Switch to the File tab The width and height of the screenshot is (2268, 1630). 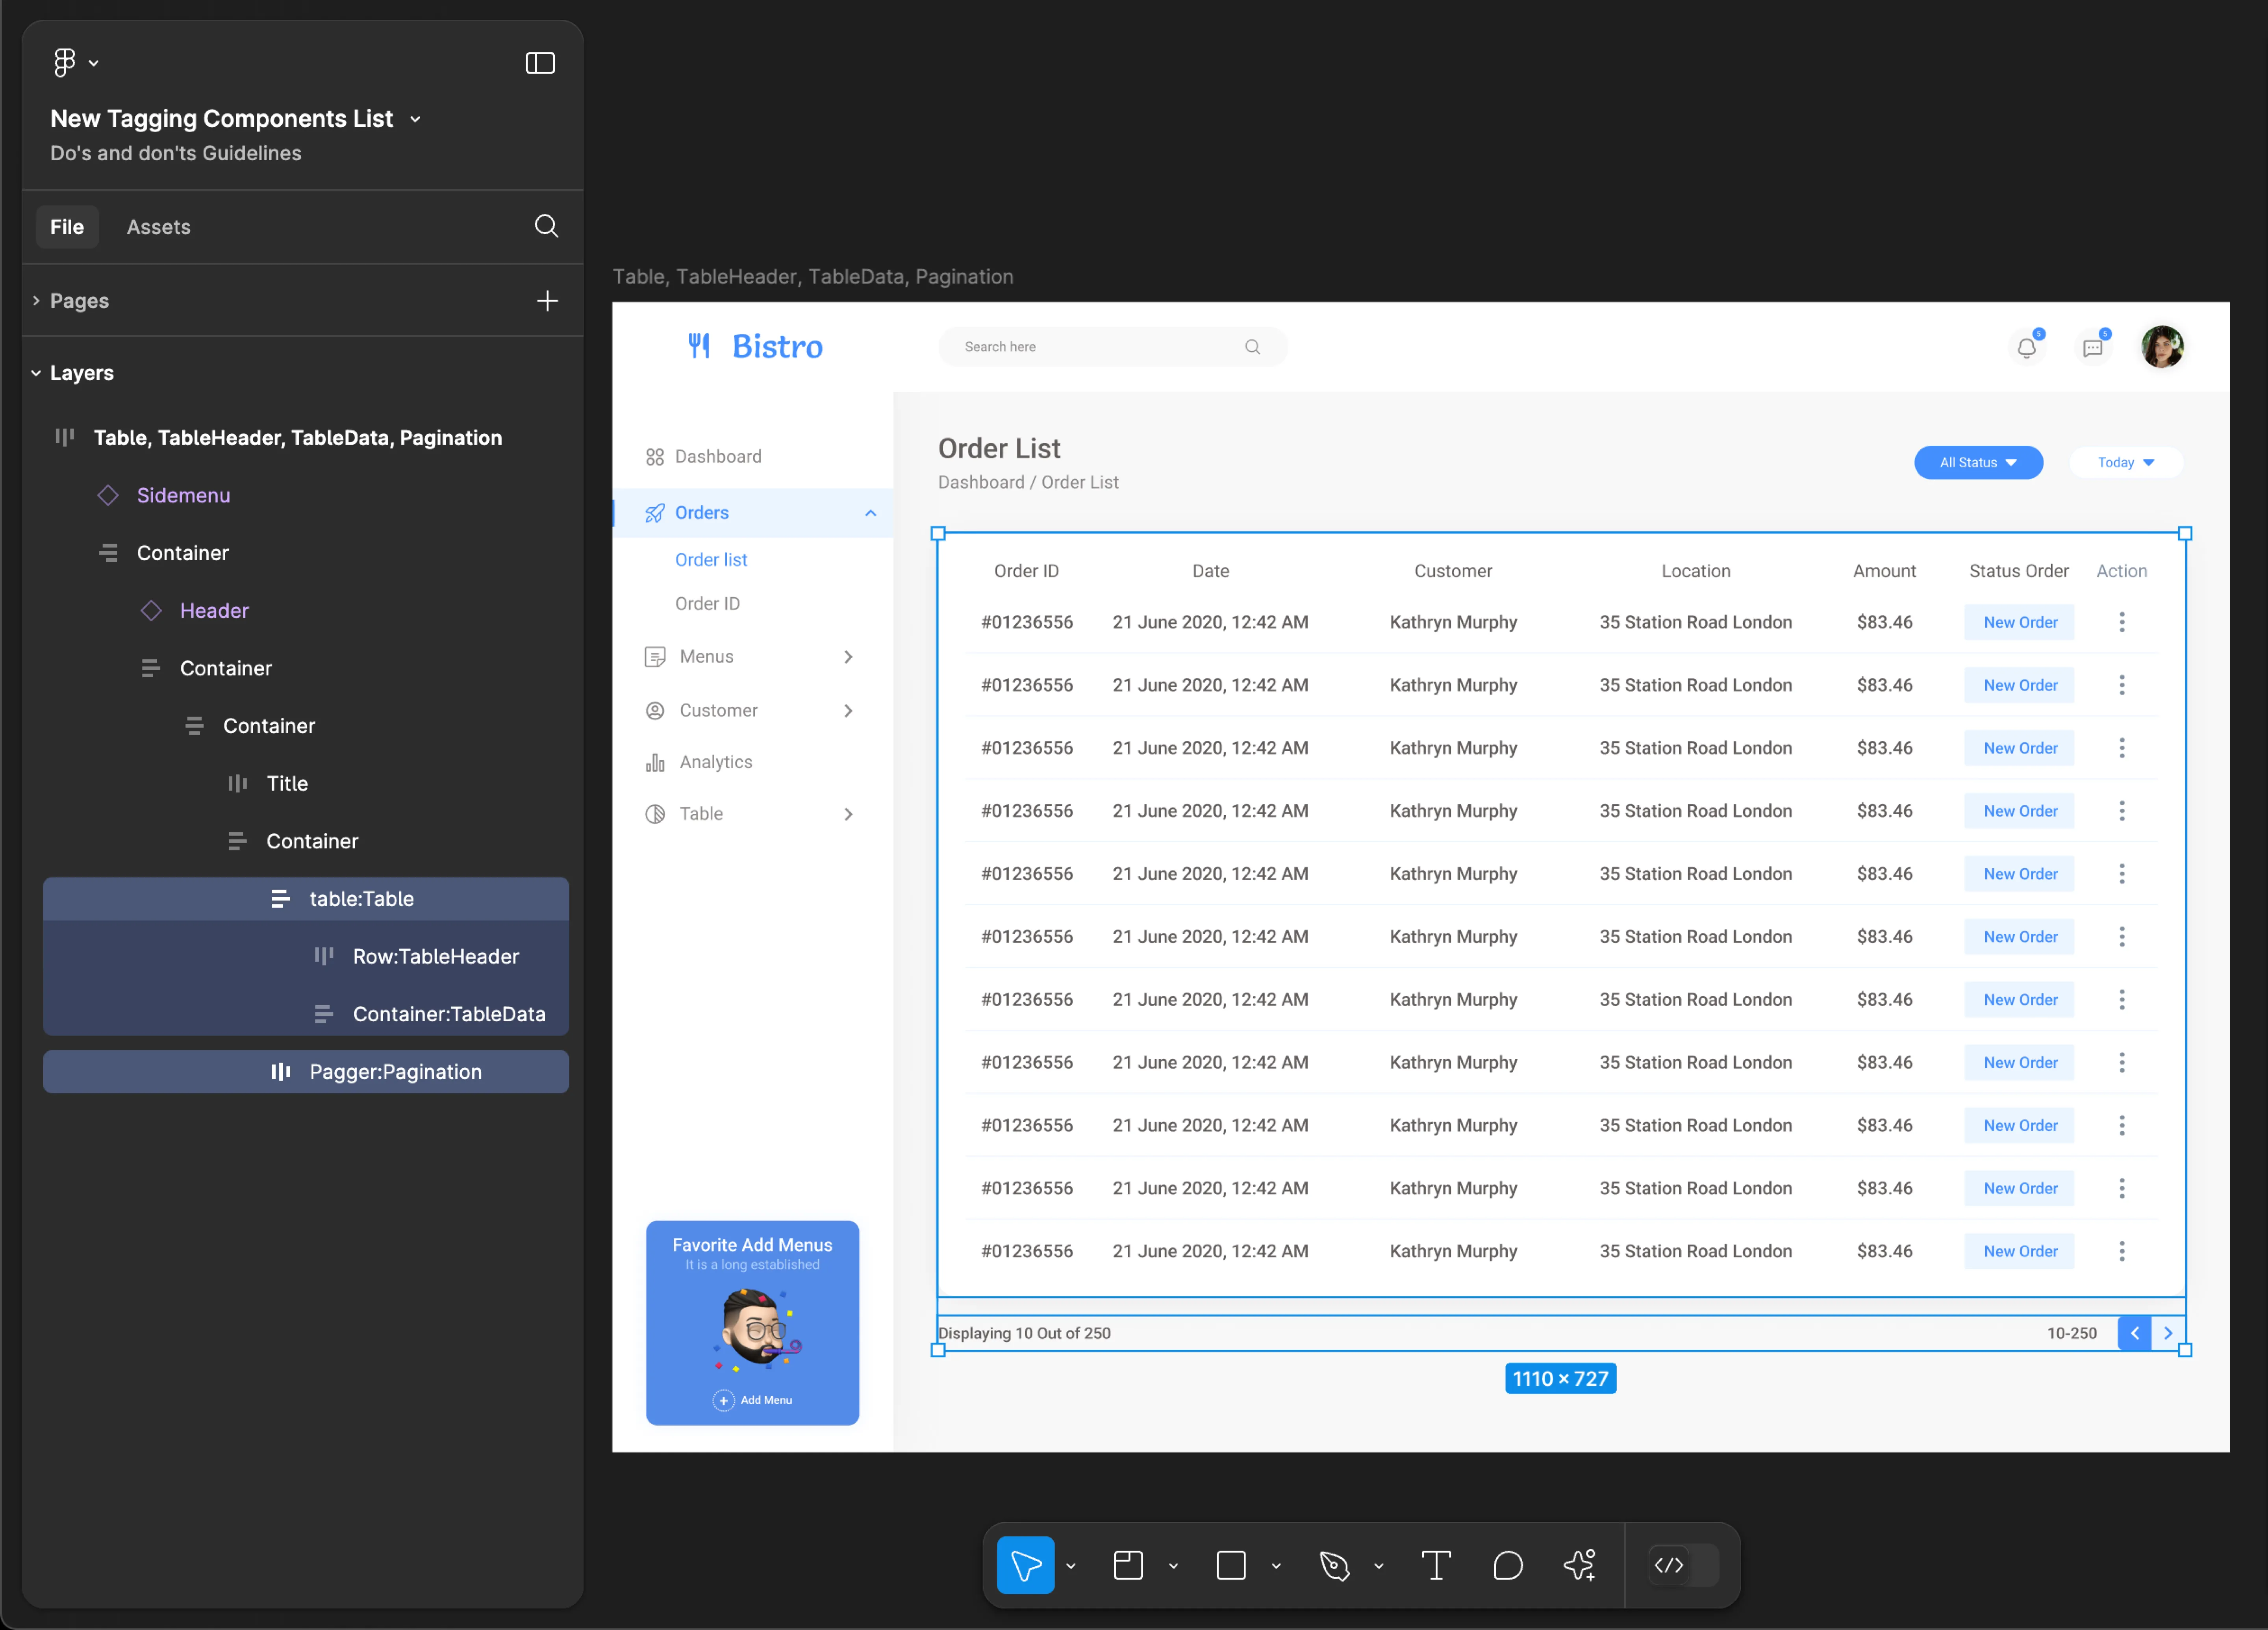click(67, 227)
